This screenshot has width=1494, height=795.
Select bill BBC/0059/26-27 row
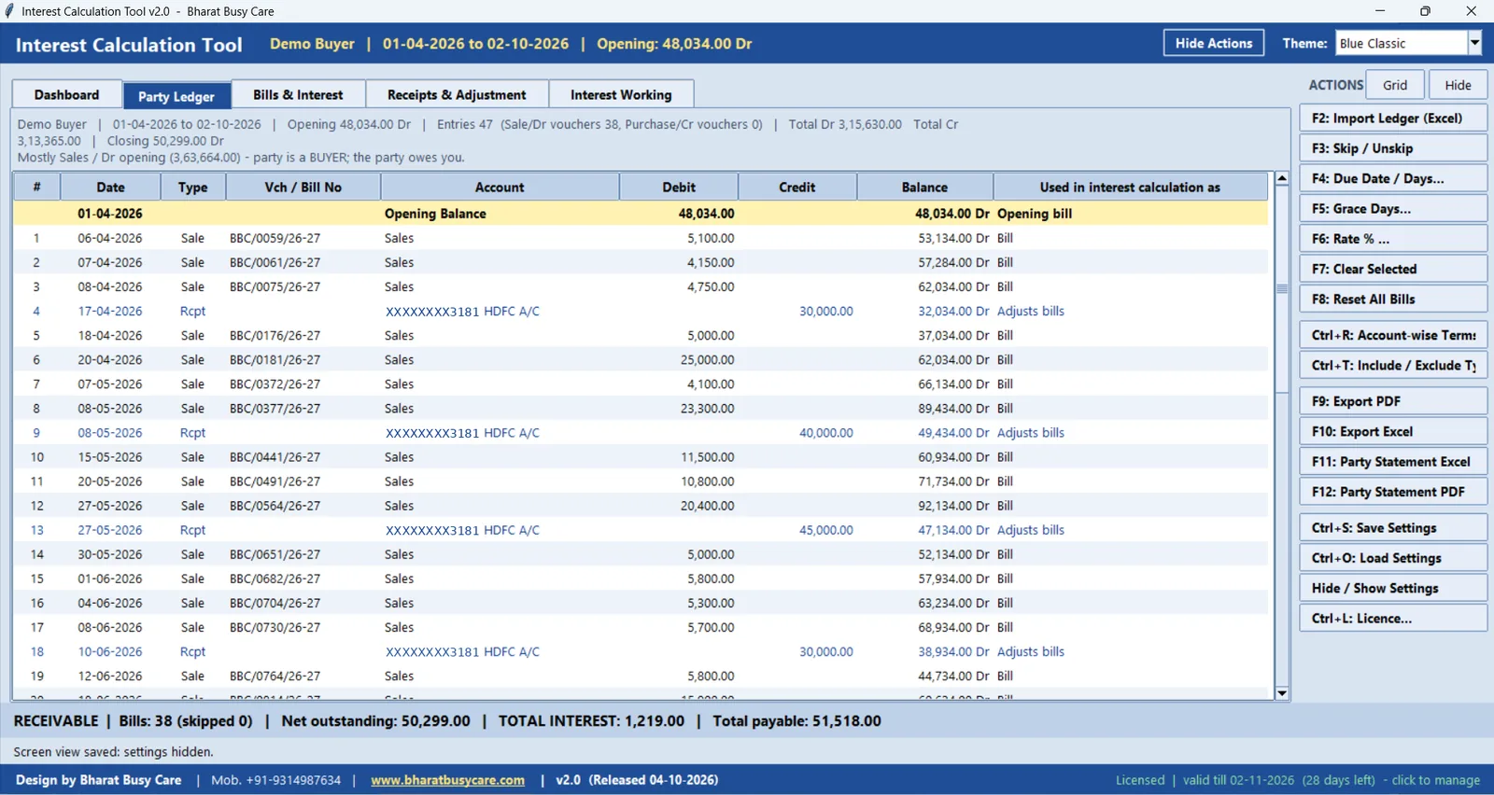641,238
